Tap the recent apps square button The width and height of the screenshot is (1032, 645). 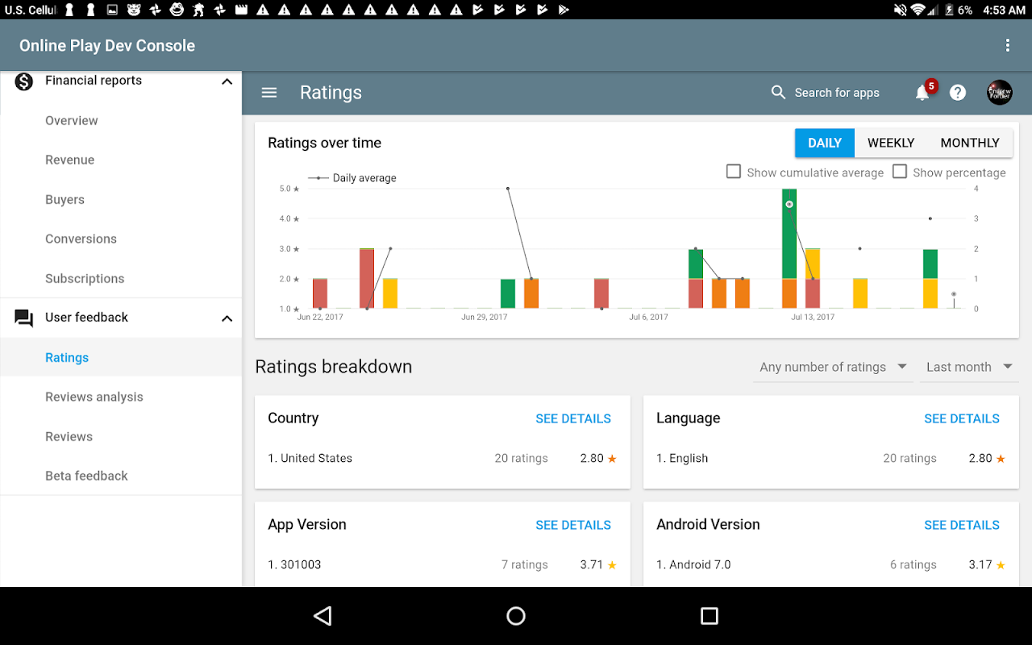click(709, 616)
